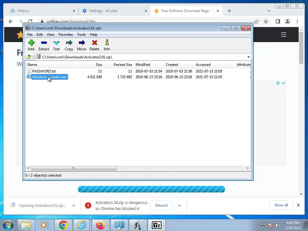Screen dimensions: 308x231
Task: Open the Help menu in 7-Zip
Action: pos(94,35)
